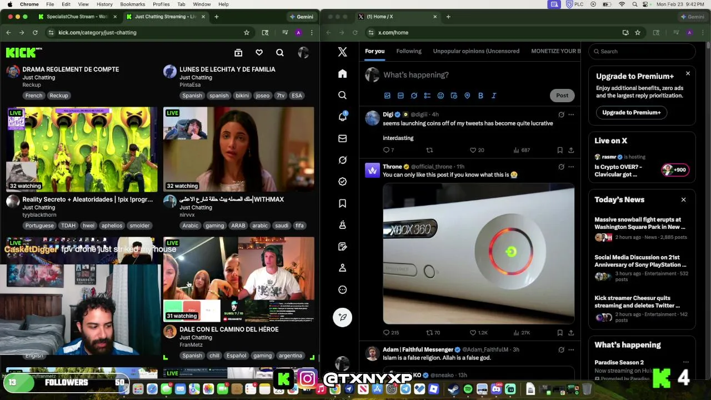Open bookmarks icon in X sidebar
Viewport: 711px width, 400px height.
click(342, 203)
